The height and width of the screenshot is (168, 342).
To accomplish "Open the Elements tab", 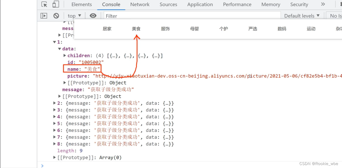I will click(82, 5).
